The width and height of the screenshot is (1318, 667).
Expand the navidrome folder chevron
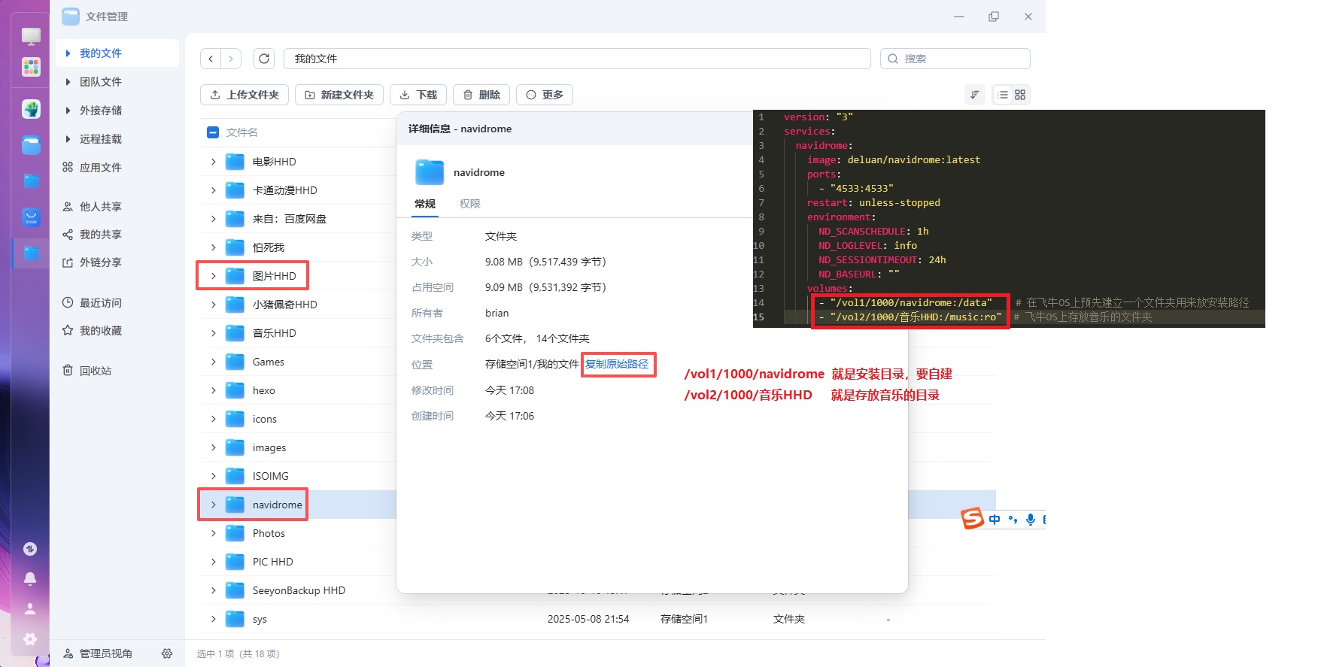click(x=214, y=505)
